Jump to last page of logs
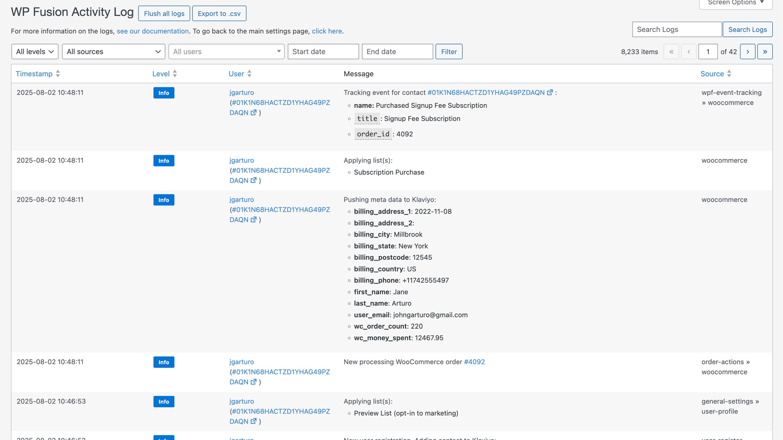The width and height of the screenshot is (783, 440). click(x=765, y=52)
